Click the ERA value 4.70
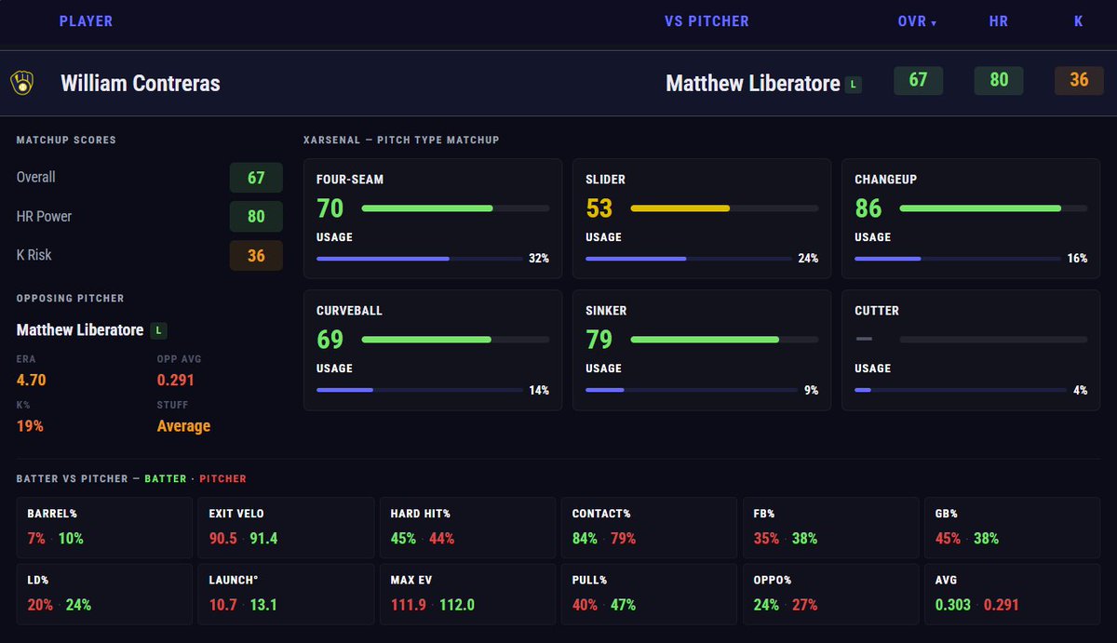 pos(32,380)
